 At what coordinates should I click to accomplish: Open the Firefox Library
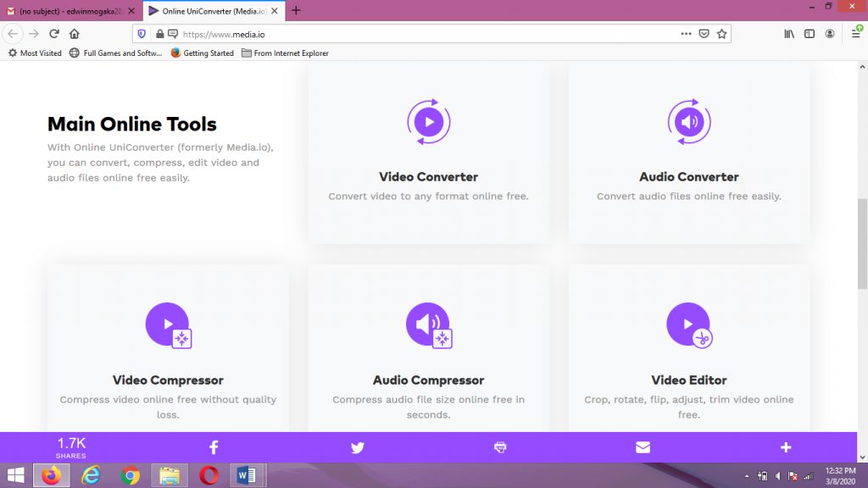tap(789, 34)
